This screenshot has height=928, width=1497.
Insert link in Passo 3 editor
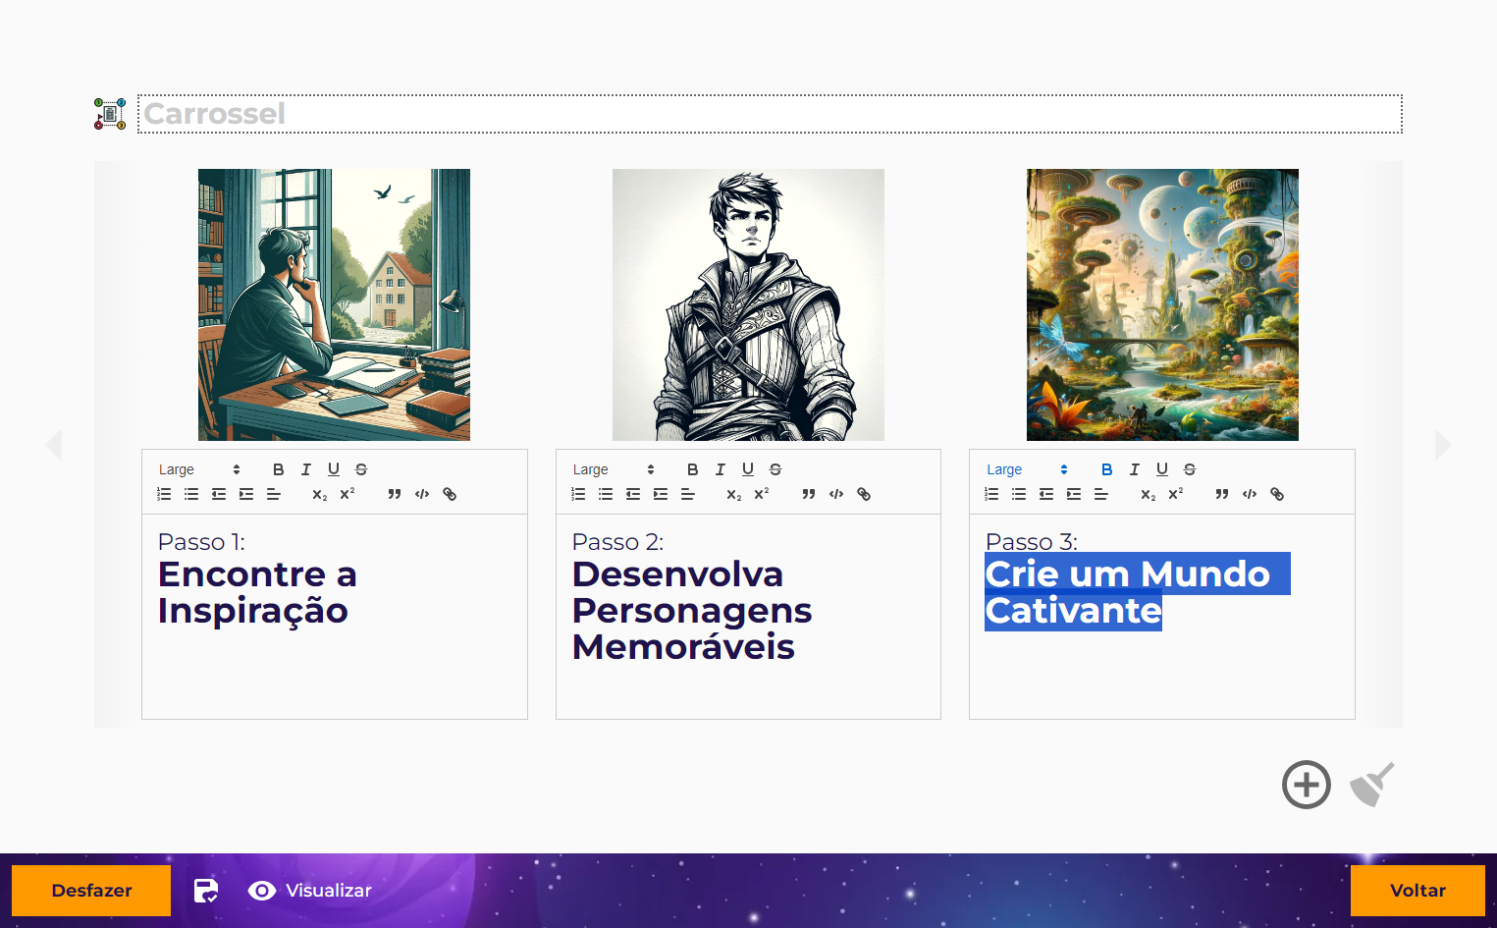1277,494
